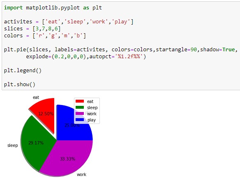240x183 pixels.
Task: Click the 'work' label below the pie
Action: click(x=81, y=174)
